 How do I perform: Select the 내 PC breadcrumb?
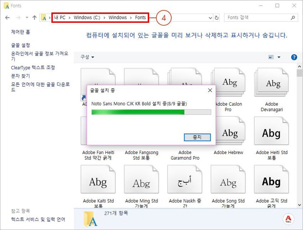click(x=60, y=17)
